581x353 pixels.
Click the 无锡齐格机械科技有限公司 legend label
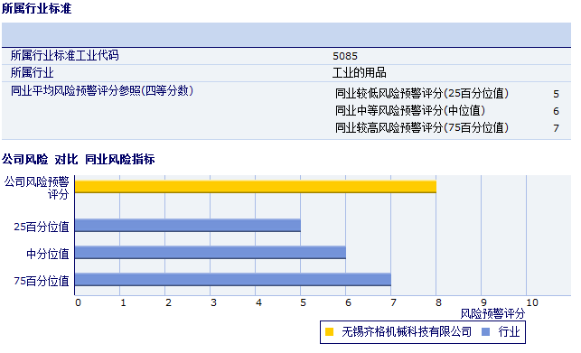pos(407,332)
